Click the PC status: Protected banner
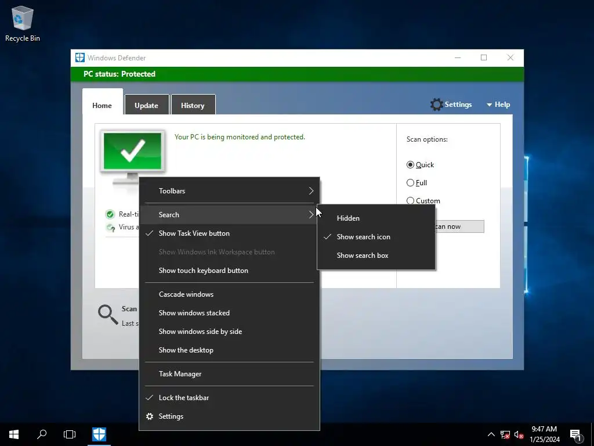This screenshot has height=446, width=594. click(297, 74)
